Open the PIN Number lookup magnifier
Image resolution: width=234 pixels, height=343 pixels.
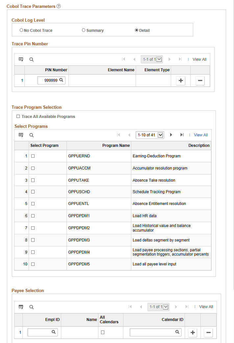[62, 80]
